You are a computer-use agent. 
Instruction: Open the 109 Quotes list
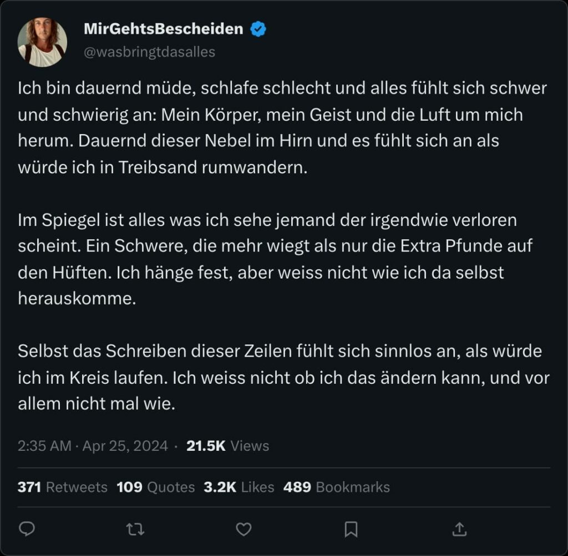pos(156,487)
